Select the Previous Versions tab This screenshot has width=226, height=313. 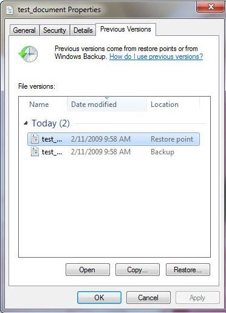(x=126, y=29)
